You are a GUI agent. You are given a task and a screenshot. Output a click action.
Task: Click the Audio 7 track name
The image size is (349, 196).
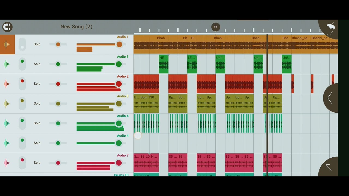point(123,155)
